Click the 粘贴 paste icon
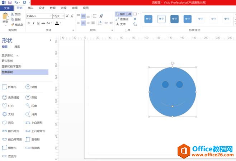 tap(5, 18)
